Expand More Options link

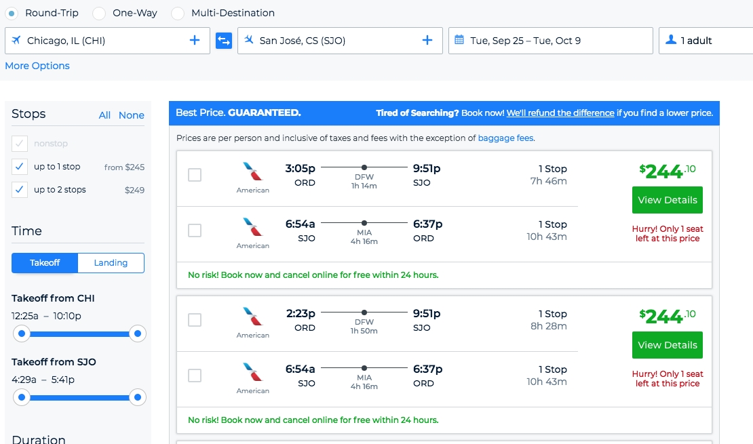[37, 66]
